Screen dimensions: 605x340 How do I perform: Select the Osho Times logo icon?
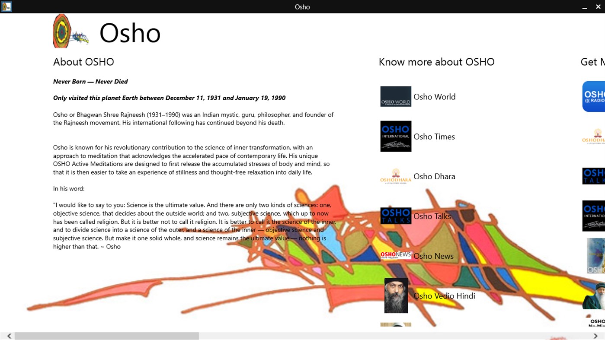395,136
